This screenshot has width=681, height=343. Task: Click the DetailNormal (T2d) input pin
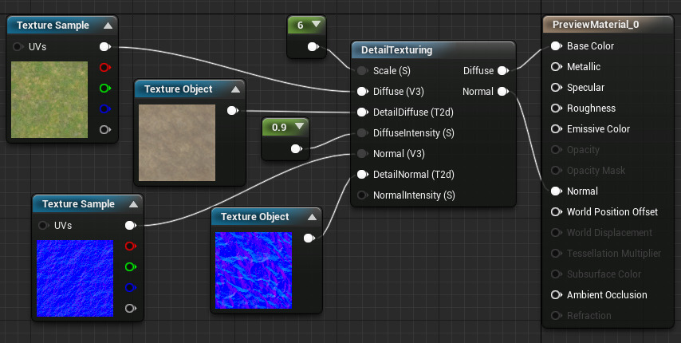pos(361,174)
